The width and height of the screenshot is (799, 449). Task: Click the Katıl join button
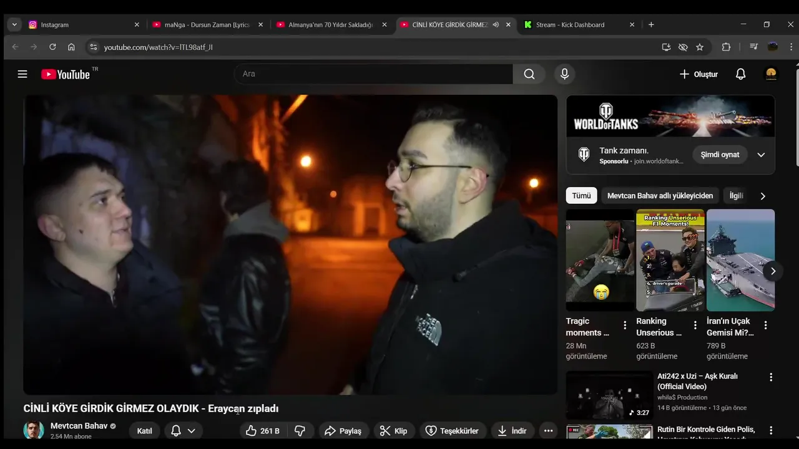[x=144, y=431]
